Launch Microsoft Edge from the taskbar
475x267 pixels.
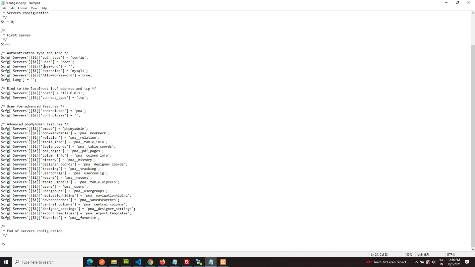click(90, 262)
